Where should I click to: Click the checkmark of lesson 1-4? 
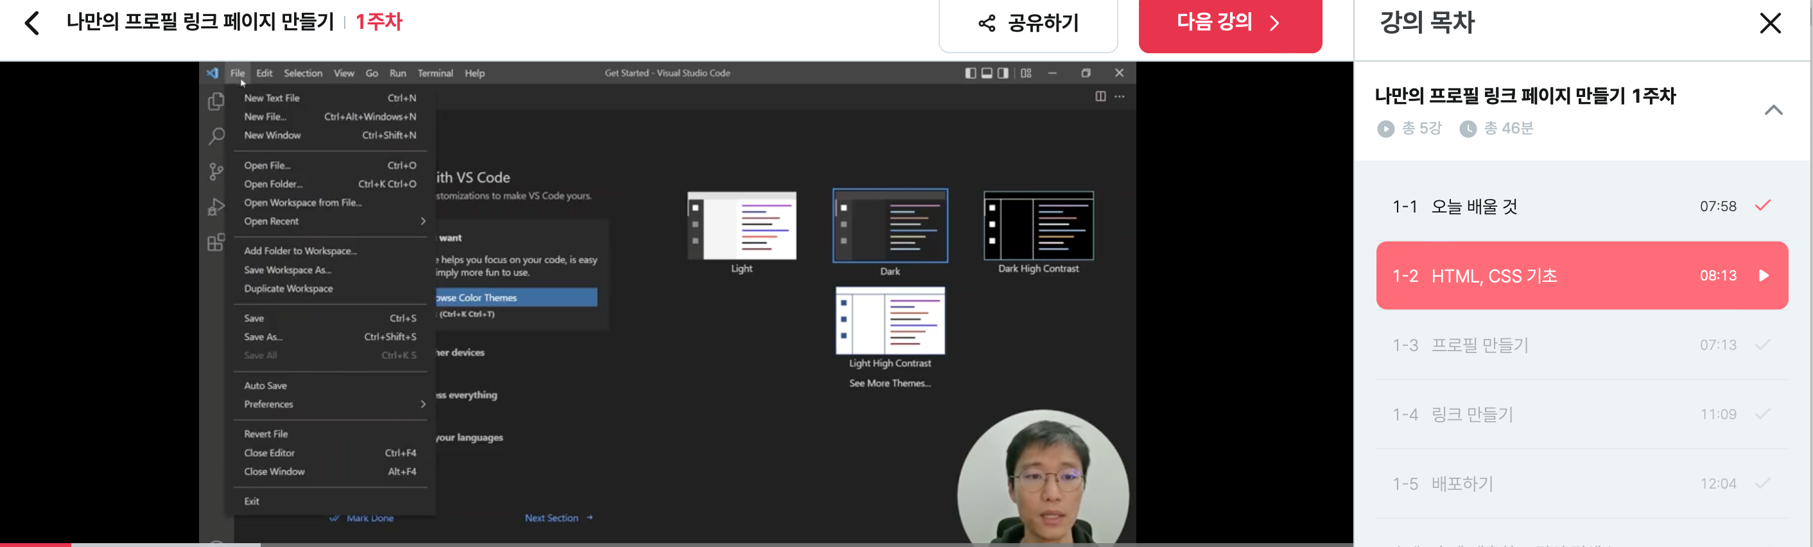pyautogui.click(x=1762, y=413)
